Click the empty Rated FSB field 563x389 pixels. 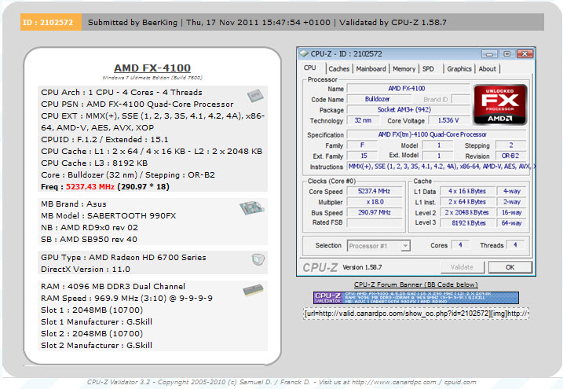click(x=374, y=223)
